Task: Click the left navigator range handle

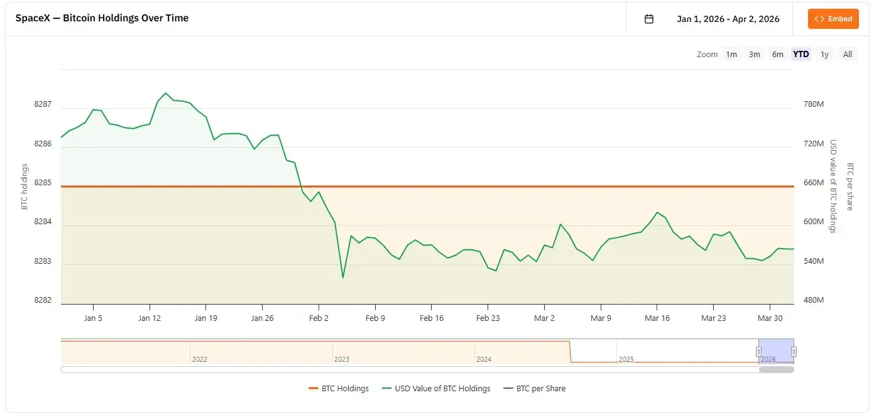Action: pos(758,352)
